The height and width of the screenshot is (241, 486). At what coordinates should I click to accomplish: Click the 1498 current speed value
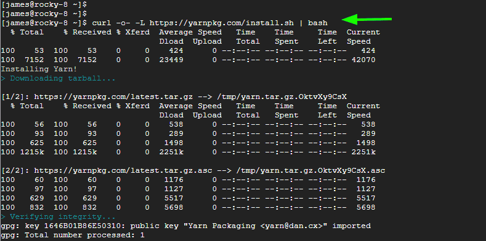pos(366,143)
